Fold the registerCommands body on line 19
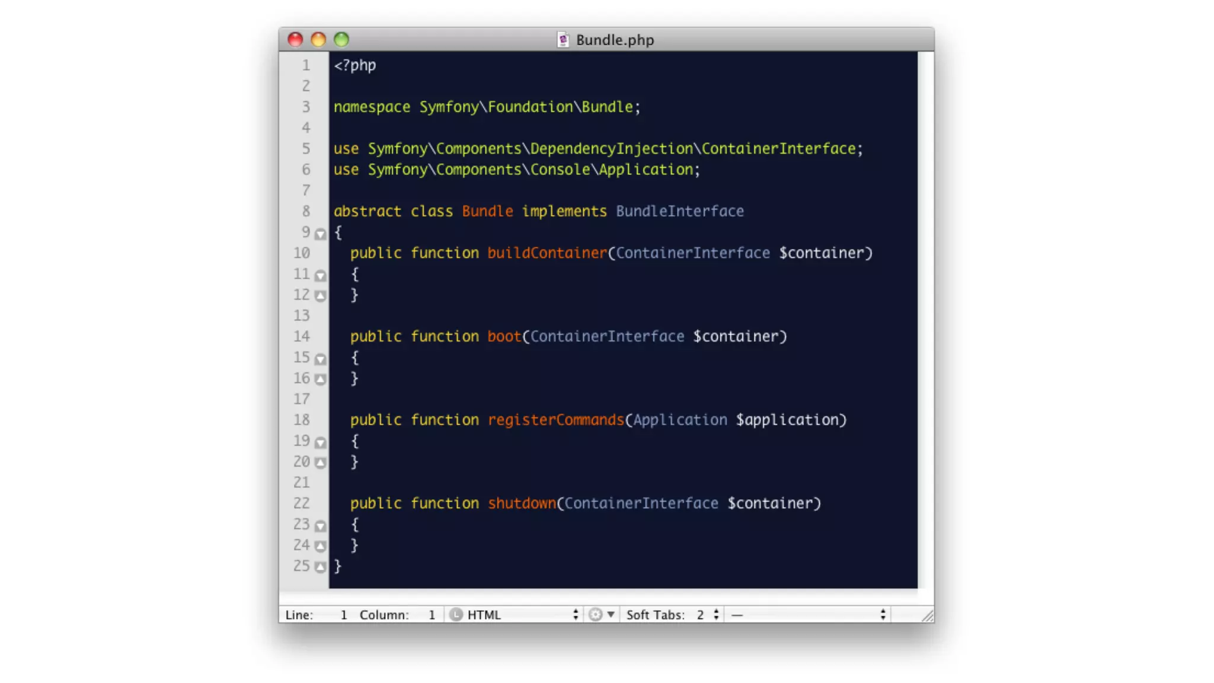This screenshot has width=1214, height=683. pos(320,443)
